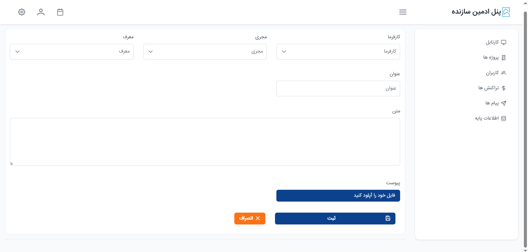The width and height of the screenshot is (528, 252).
Task: Open the user profile icon
Action: [41, 12]
